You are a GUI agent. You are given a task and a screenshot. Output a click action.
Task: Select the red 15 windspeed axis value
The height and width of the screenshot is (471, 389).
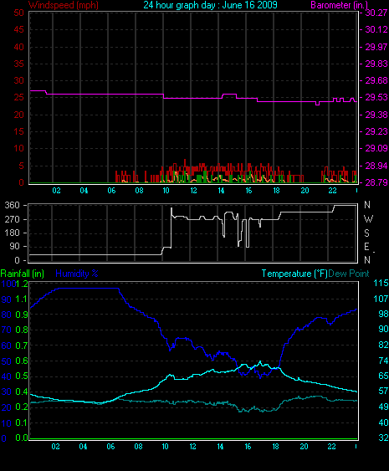(18, 131)
